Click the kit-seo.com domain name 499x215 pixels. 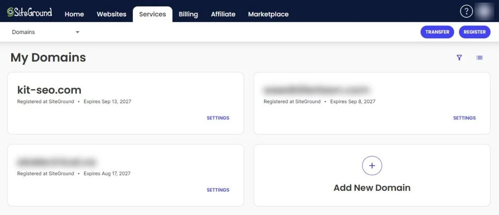[49, 90]
